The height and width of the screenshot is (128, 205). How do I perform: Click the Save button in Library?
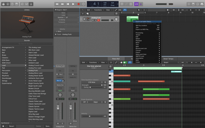click(48, 126)
